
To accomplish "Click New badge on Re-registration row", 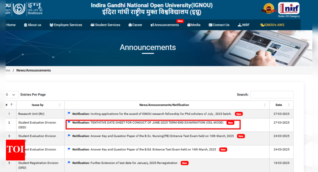I will [184, 163].
